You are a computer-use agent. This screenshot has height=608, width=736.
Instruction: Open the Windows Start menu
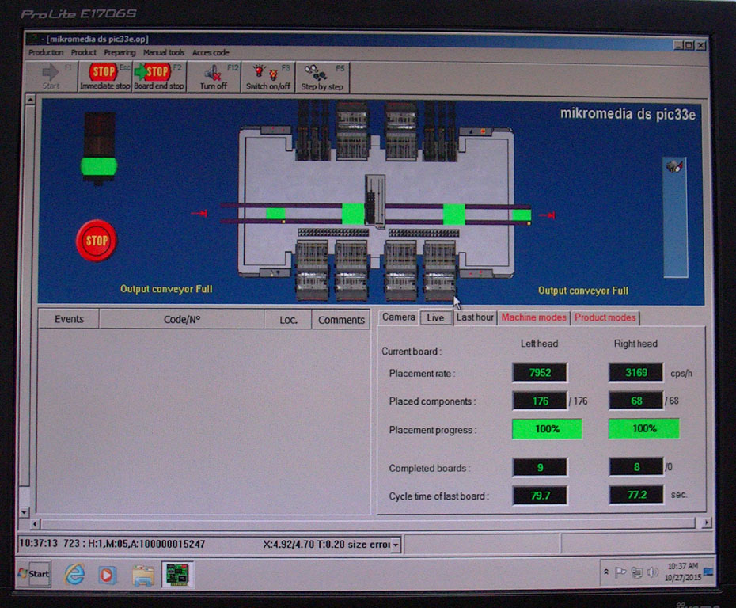click(34, 573)
